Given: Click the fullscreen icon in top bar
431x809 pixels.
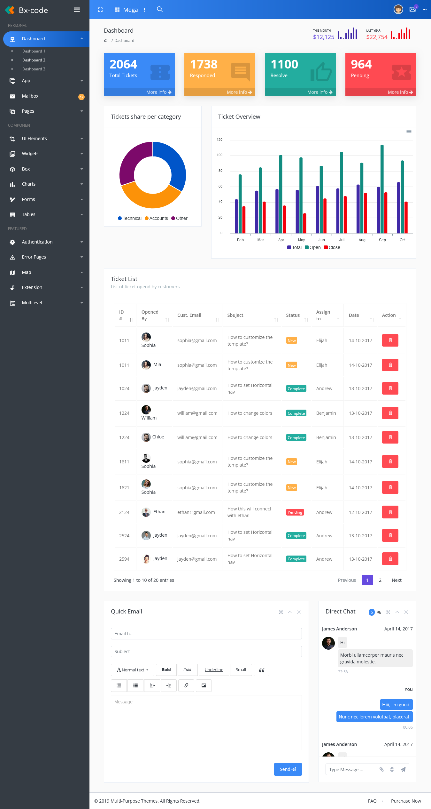Looking at the screenshot, I should [x=100, y=10].
